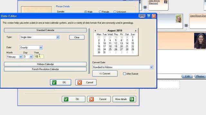Expand the French Revolution Calendar section
The width and height of the screenshot is (206, 115).
[x=45, y=69]
